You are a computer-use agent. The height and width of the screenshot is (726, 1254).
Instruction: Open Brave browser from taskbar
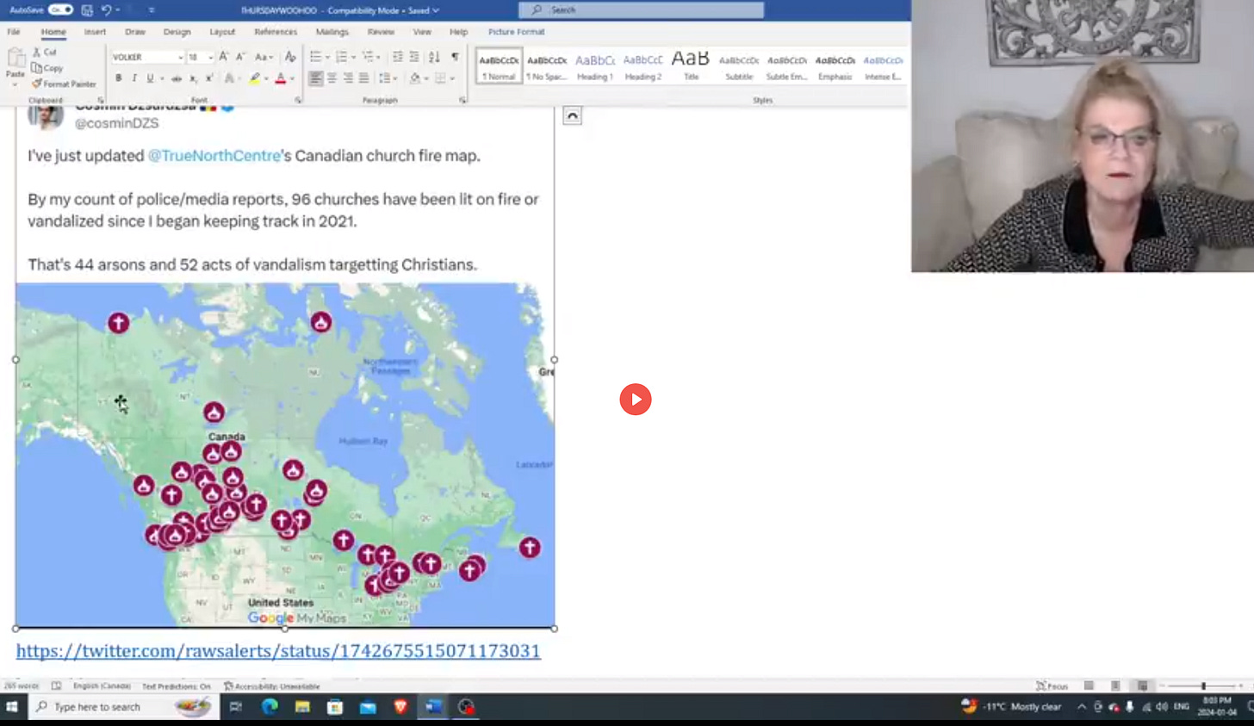pos(400,707)
